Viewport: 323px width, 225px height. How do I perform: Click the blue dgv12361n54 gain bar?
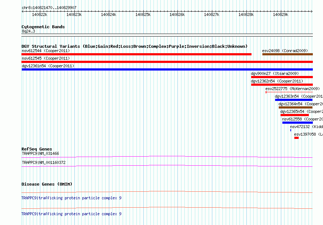point(167,69)
